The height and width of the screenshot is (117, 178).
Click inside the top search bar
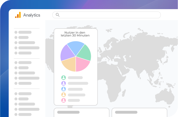point(109,15)
